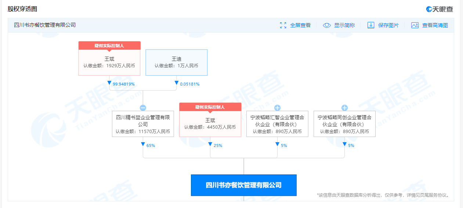Click 疑似实际控制人 tag on 4450万 王斌 card
The height and width of the screenshot is (208, 463).
click(210, 107)
